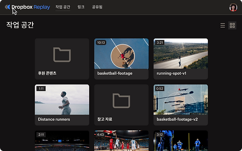Open the 공유됨 tab
The height and width of the screenshot is (151, 242).
97,7
